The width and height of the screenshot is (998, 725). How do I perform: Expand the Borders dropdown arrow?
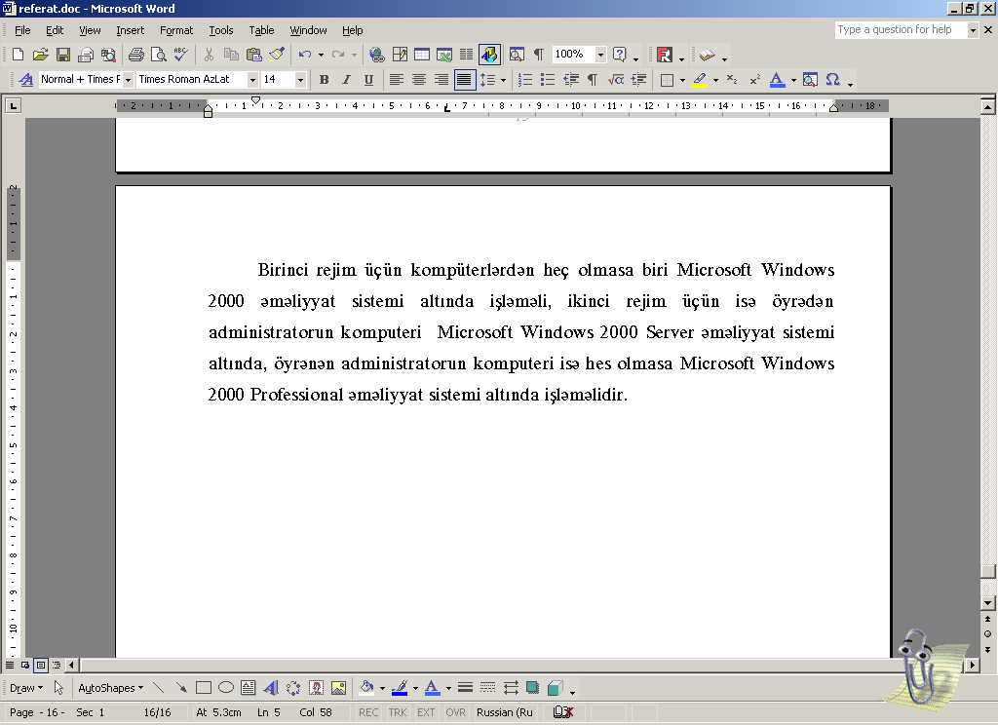pos(682,80)
